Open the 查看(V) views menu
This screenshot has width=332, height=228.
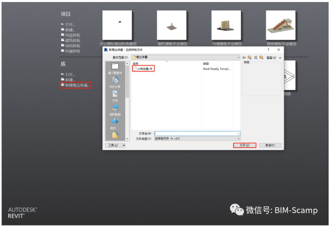point(271,58)
